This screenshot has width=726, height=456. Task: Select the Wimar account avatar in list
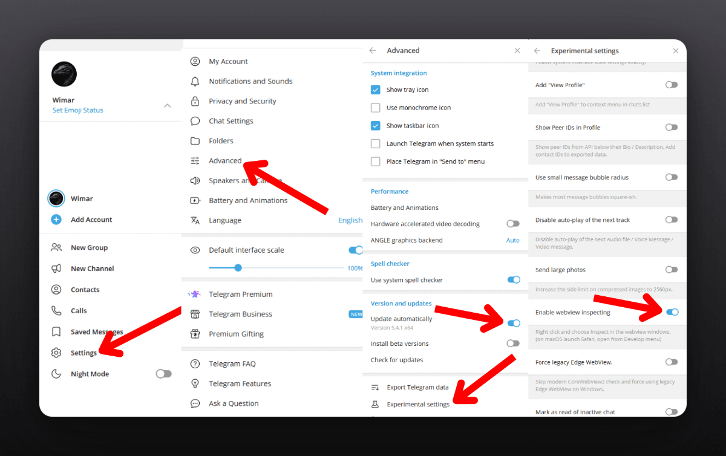click(56, 198)
